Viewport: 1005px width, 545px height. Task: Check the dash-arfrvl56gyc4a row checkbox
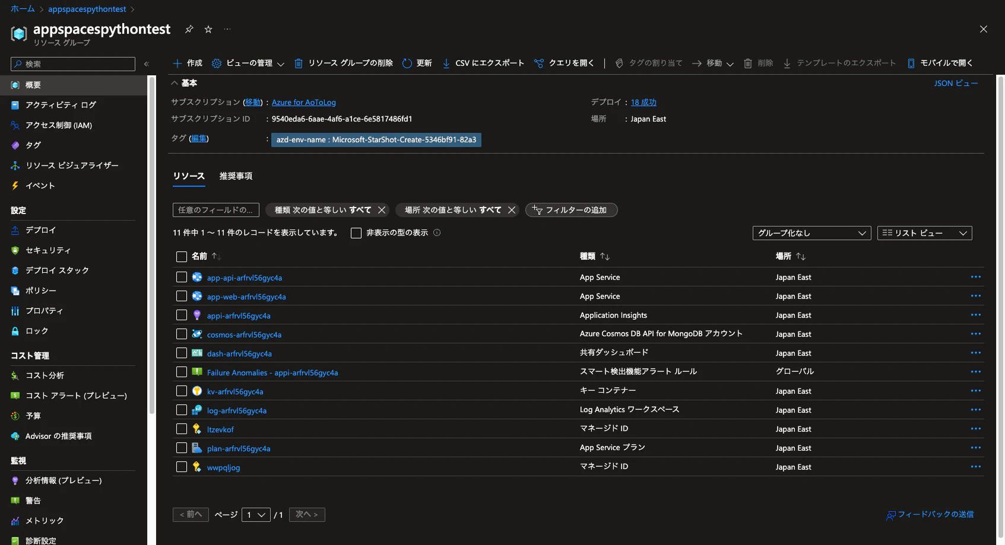point(182,353)
